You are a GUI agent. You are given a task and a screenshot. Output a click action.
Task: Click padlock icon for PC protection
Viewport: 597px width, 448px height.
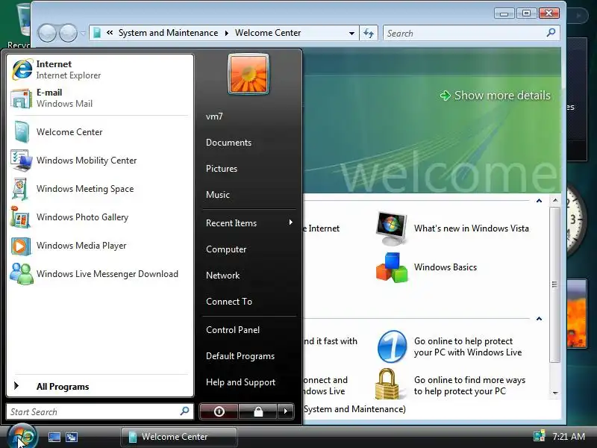pos(387,384)
